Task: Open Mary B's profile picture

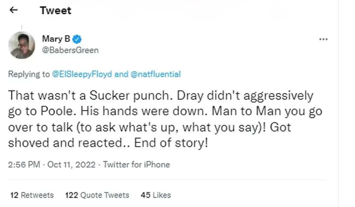Action: point(22,46)
